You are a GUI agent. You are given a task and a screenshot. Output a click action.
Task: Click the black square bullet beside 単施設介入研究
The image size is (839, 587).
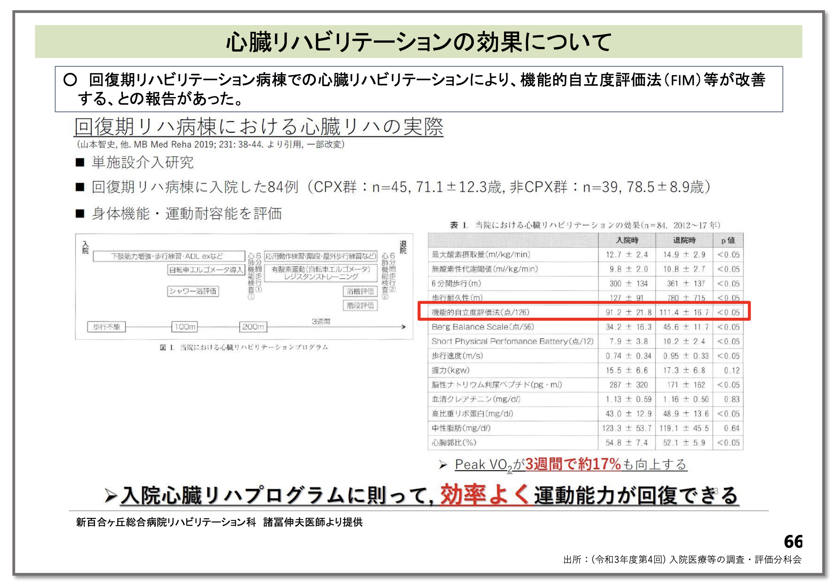point(80,162)
